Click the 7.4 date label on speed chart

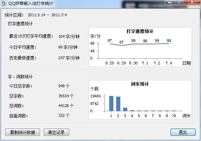tap(169, 63)
